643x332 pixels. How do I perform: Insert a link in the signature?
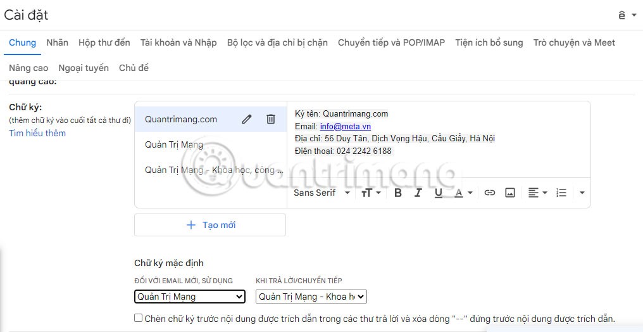pyautogui.click(x=490, y=193)
